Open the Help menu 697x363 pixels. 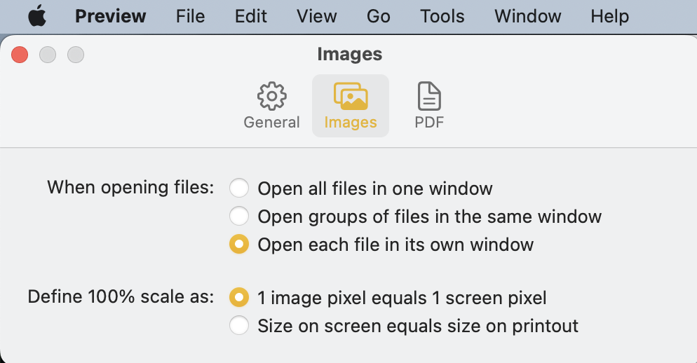609,16
